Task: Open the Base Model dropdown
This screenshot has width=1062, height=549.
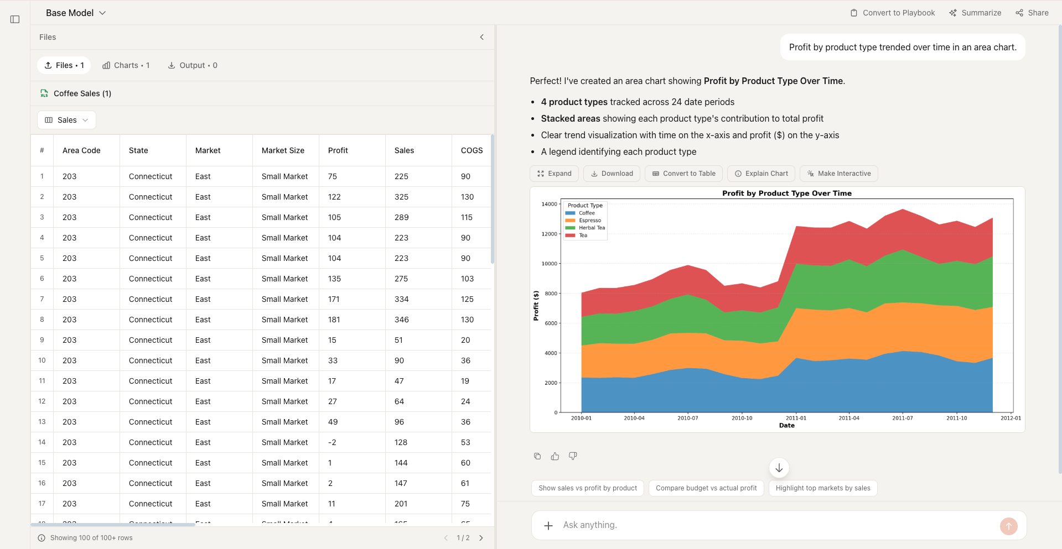Action: [x=76, y=13]
